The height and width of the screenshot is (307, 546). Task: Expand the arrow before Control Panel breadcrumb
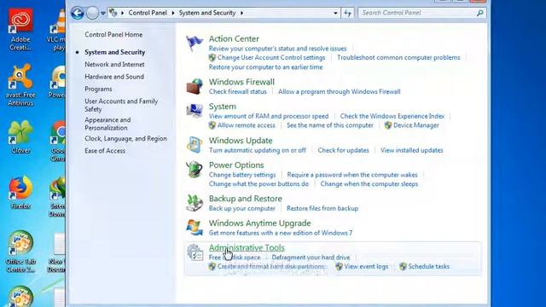click(x=122, y=13)
